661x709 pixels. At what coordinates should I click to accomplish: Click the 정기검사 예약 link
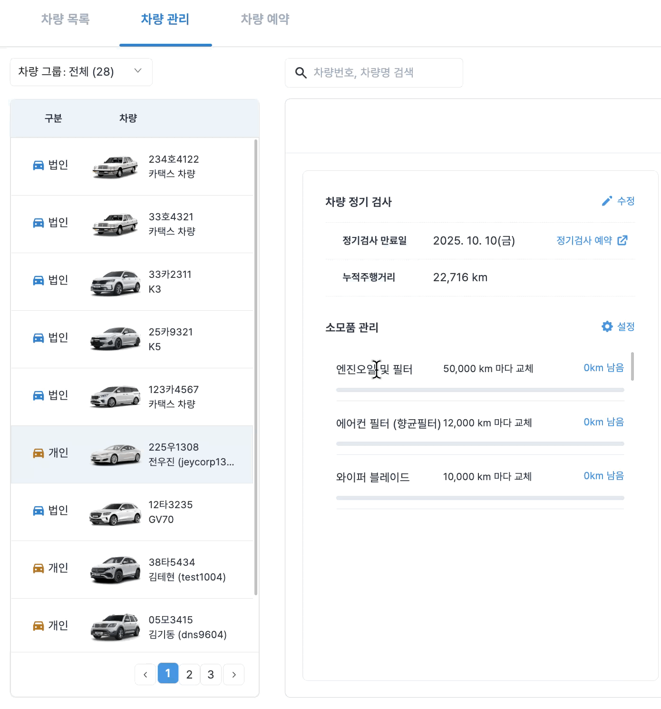tap(584, 240)
